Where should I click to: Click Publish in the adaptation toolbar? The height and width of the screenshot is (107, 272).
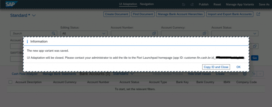(204, 4)
